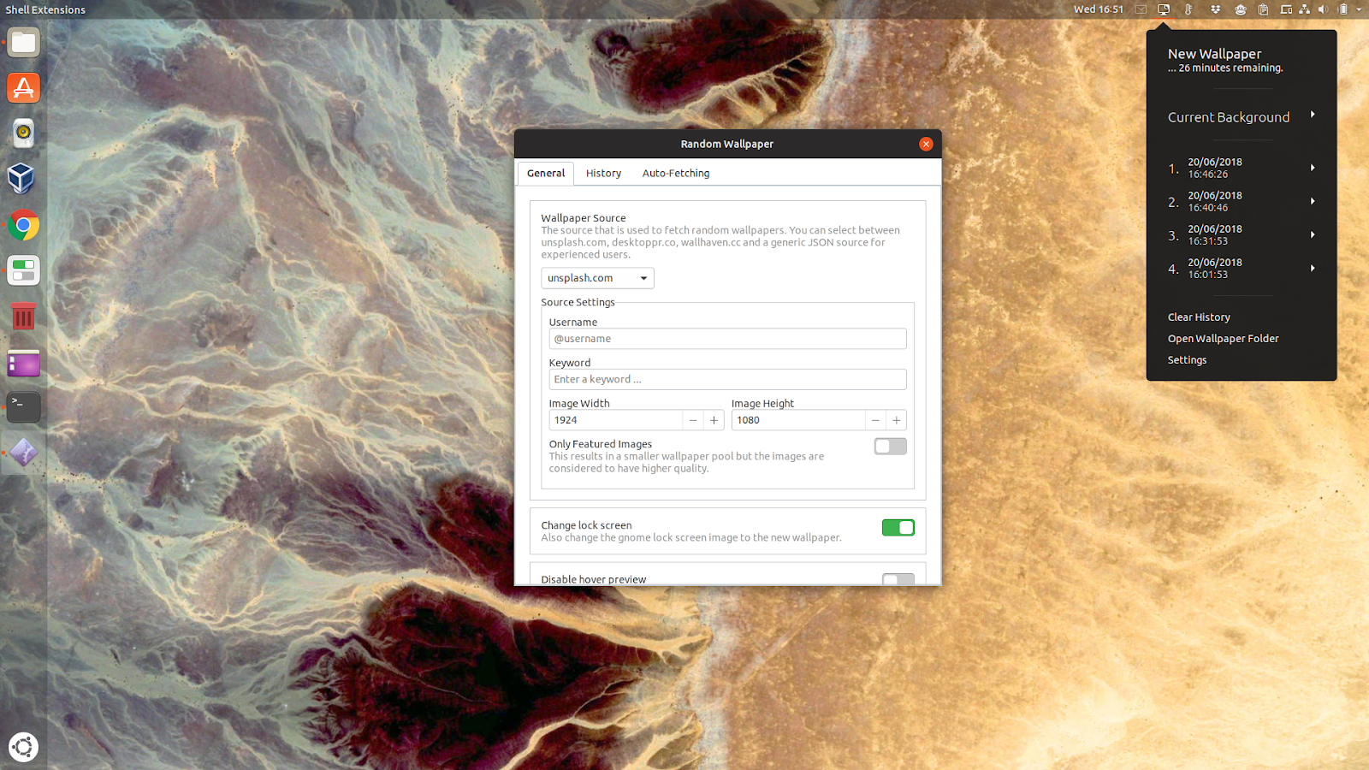The height and width of the screenshot is (770, 1369).
Task: Open Wallpaper Folder from the indicator menu
Action: [x=1223, y=338]
